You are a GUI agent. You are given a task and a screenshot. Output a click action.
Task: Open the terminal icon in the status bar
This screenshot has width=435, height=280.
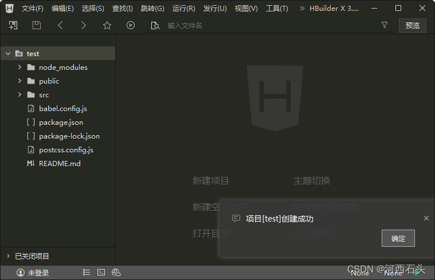tap(101, 273)
